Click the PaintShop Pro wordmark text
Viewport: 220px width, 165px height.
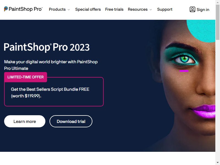click(26, 9)
